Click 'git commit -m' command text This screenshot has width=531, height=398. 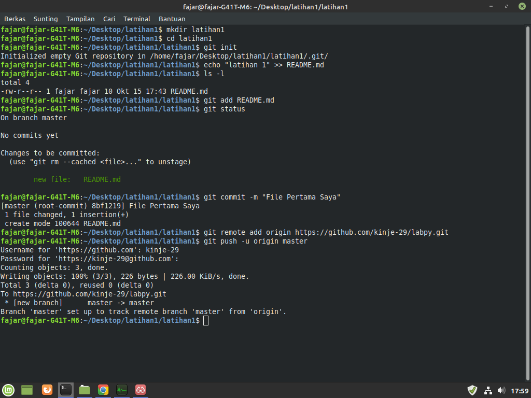pos(272,197)
